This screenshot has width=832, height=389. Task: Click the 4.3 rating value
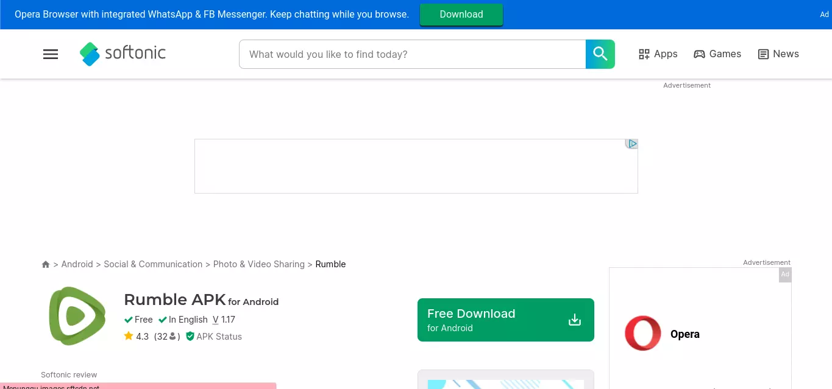click(x=142, y=337)
